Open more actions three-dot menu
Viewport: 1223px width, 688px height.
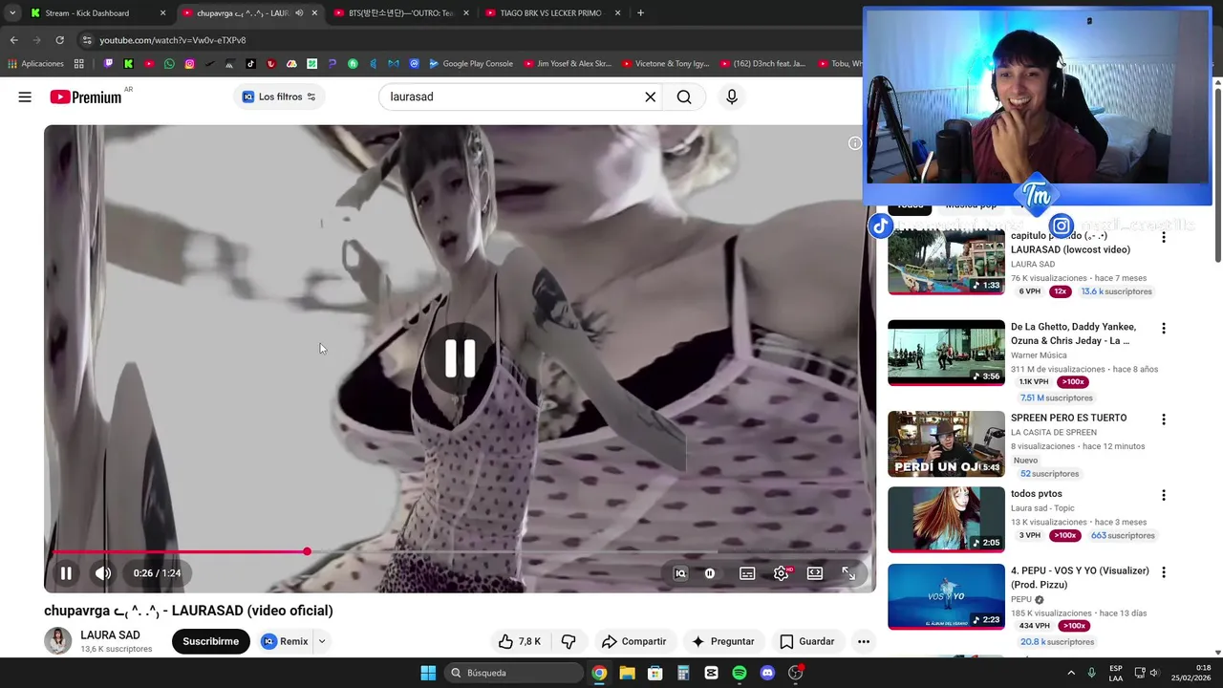864,641
